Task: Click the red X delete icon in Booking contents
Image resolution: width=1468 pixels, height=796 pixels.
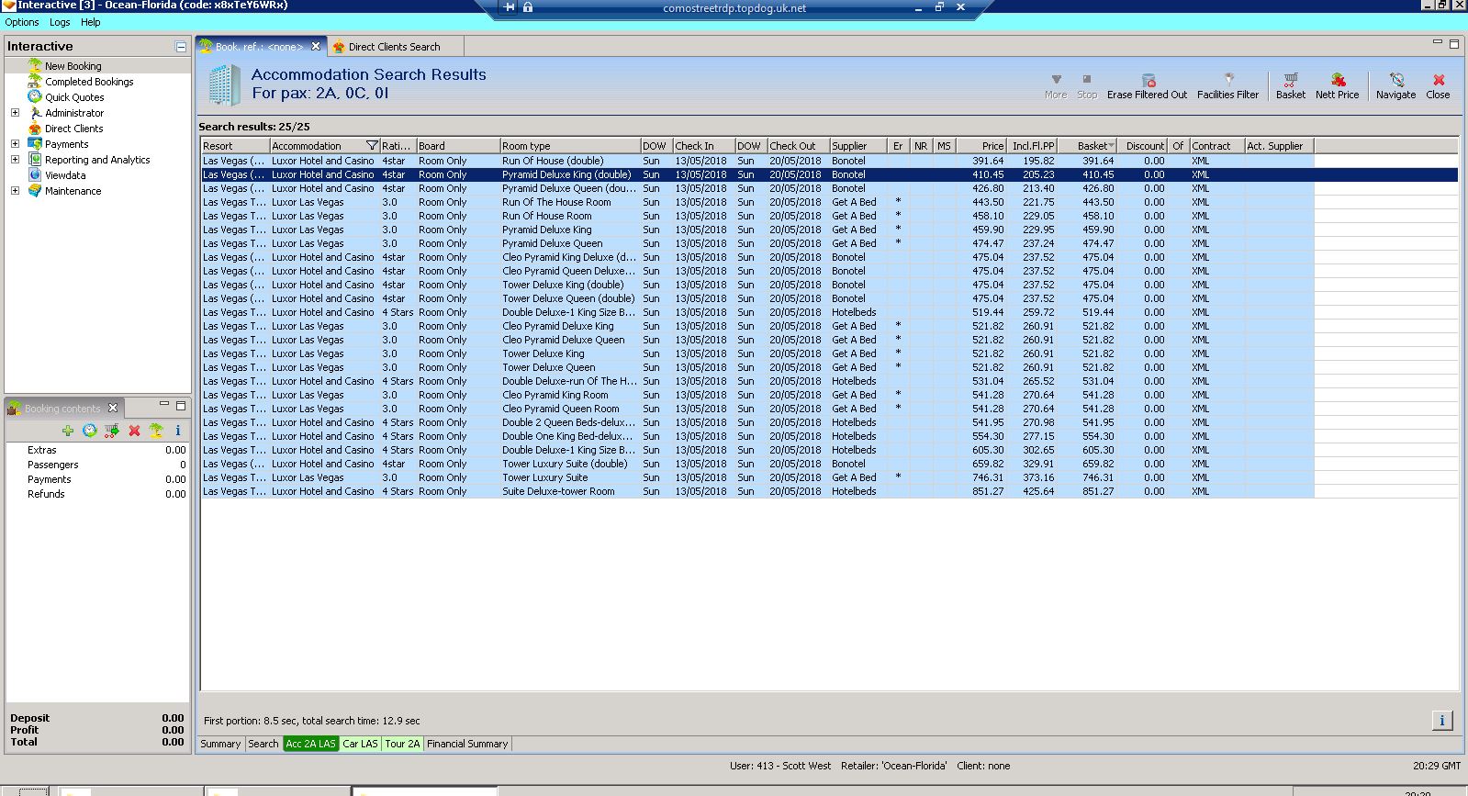Action: tap(134, 431)
